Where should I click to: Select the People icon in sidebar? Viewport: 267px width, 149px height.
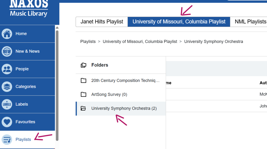click(7, 69)
